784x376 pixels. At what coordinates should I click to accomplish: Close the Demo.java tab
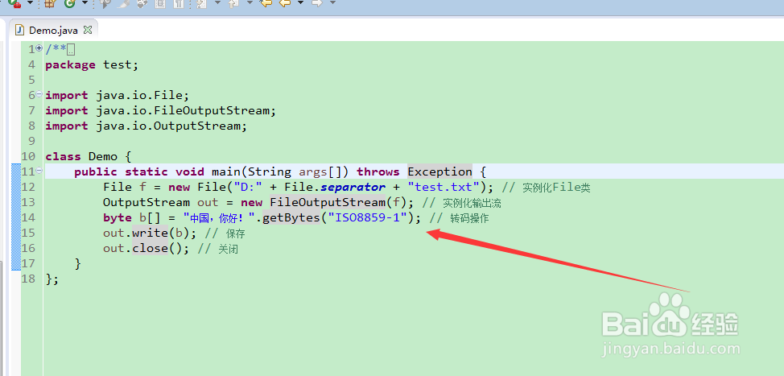[x=88, y=30]
